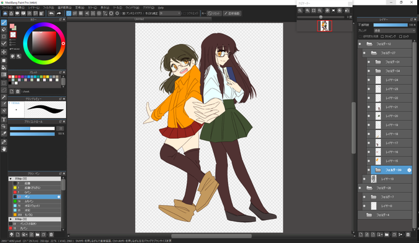Enable the ロック (lock) checkbox

pyautogui.click(x=401, y=36)
